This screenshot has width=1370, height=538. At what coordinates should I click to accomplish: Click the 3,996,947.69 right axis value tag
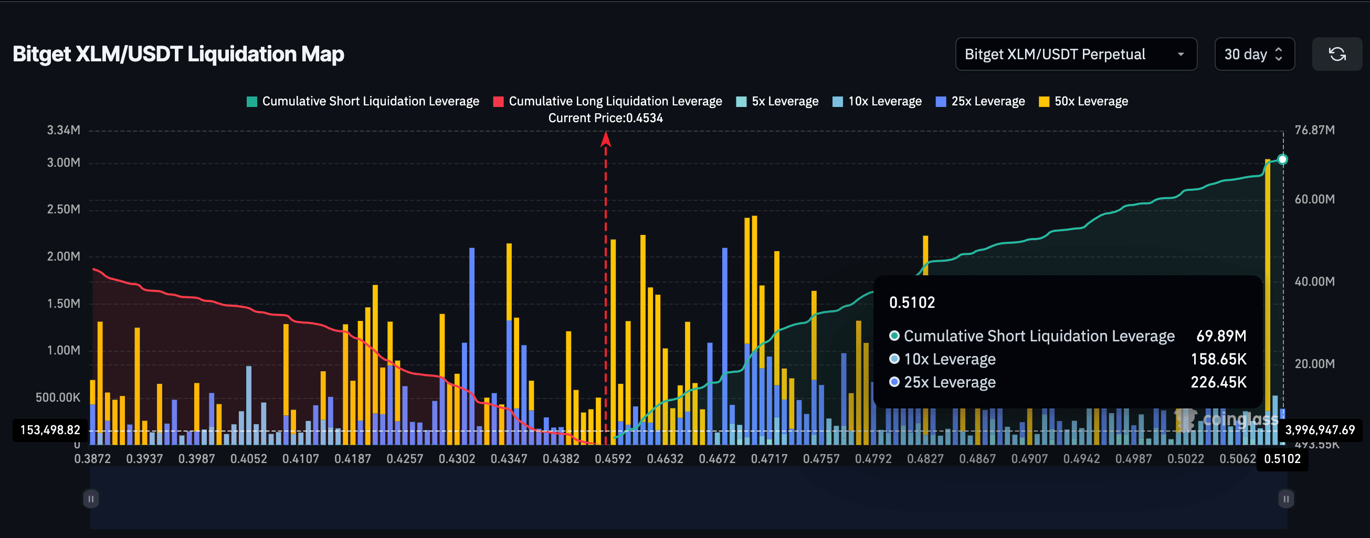tap(1320, 429)
